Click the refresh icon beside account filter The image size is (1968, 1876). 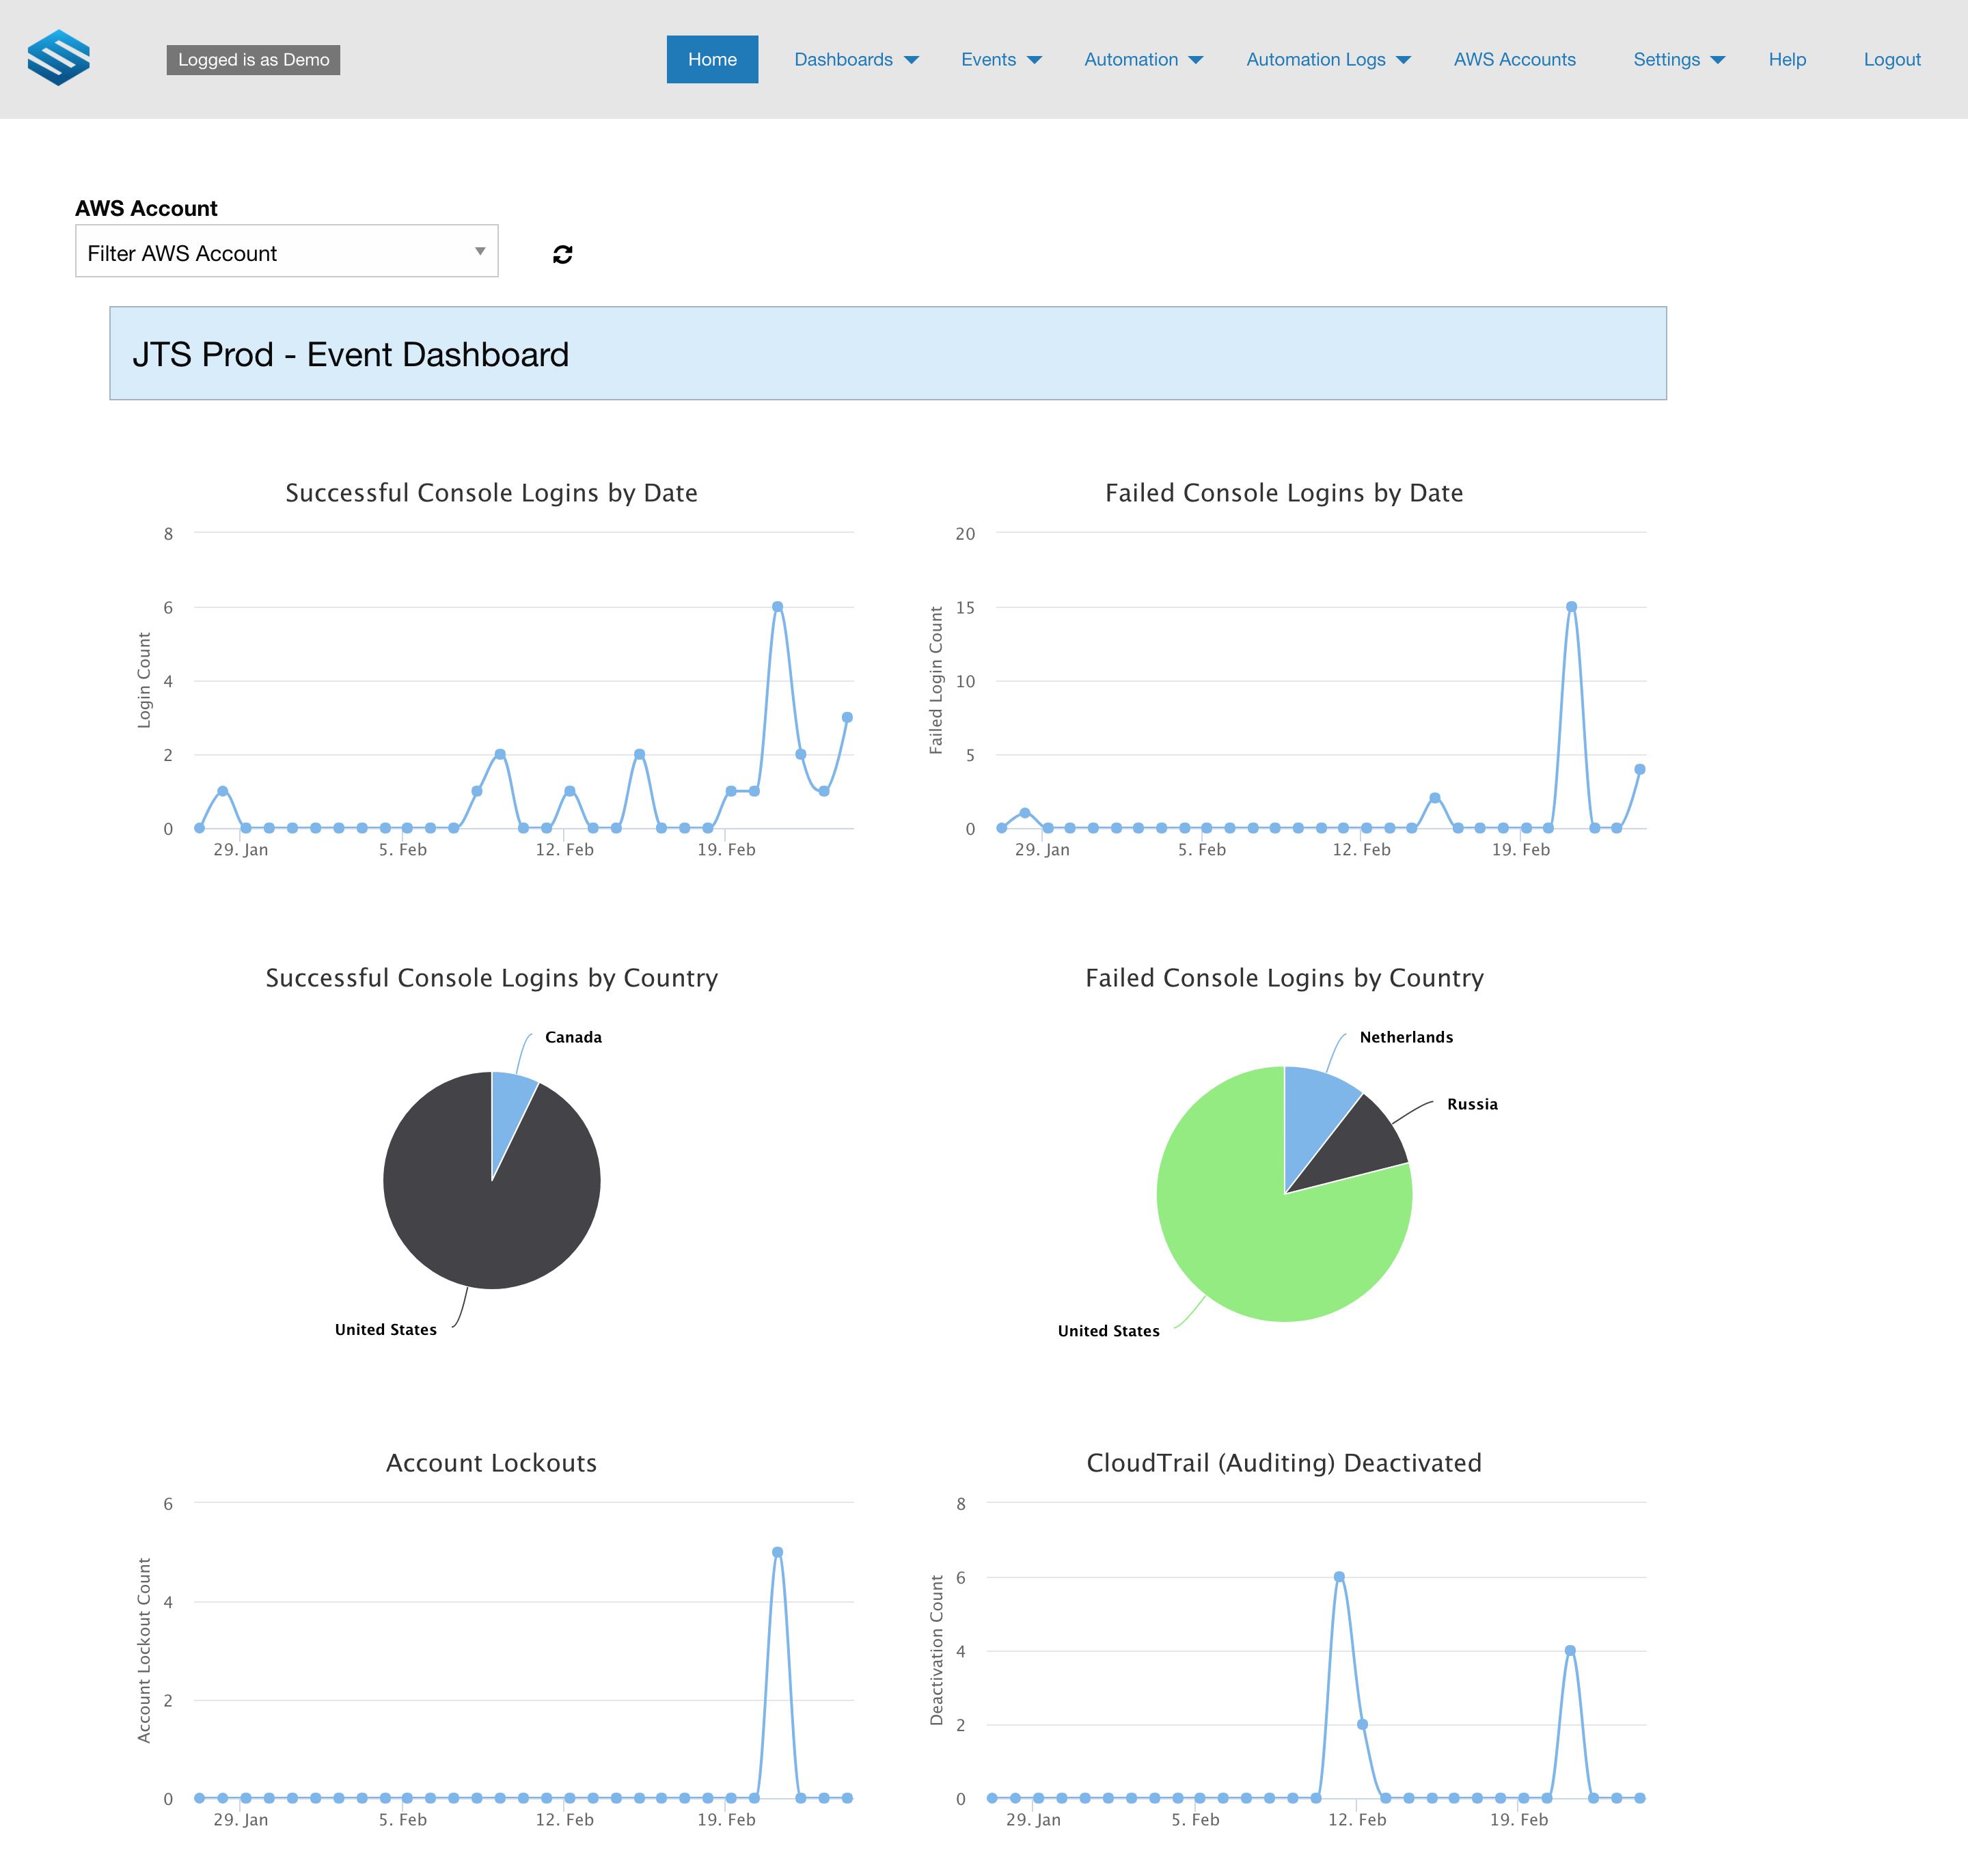click(x=563, y=255)
